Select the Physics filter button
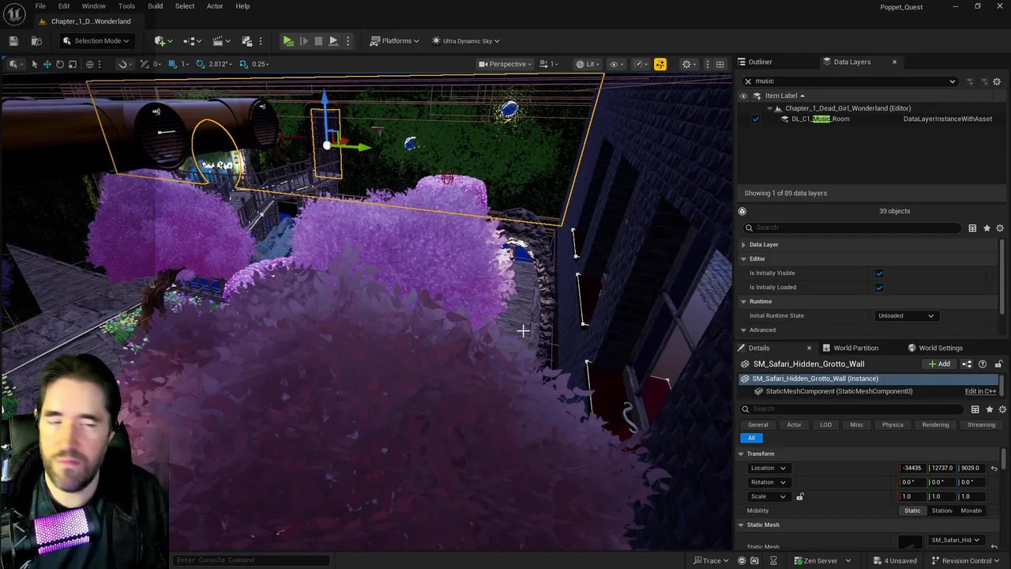 893,425
